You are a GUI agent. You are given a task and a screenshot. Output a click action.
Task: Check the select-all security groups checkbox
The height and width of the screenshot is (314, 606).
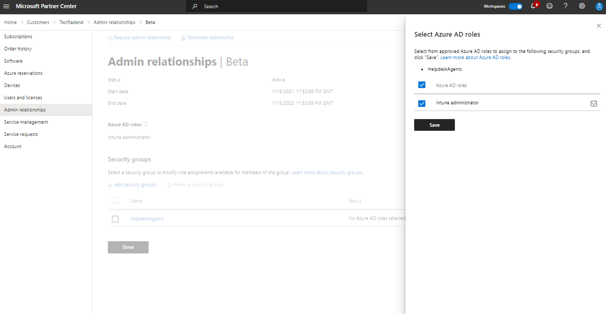coord(115,200)
